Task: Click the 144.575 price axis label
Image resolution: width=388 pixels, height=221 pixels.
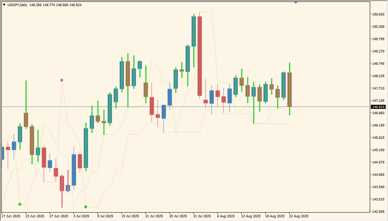Action: pos(378,162)
